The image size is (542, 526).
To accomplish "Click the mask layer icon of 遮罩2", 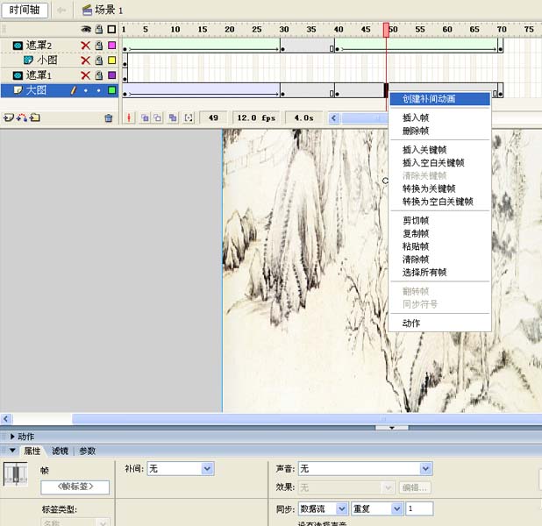I will click(x=18, y=46).
